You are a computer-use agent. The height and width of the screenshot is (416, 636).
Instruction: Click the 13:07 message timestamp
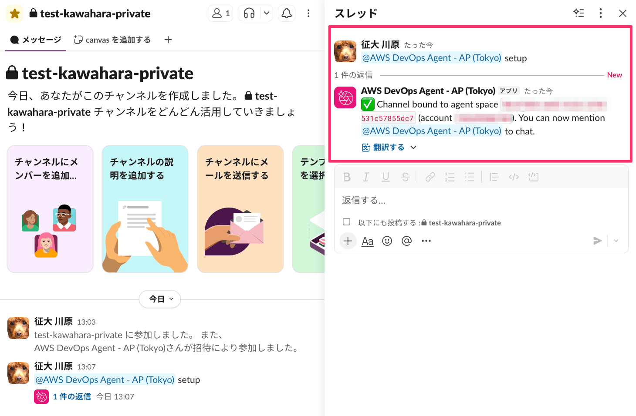click(86, 367)
